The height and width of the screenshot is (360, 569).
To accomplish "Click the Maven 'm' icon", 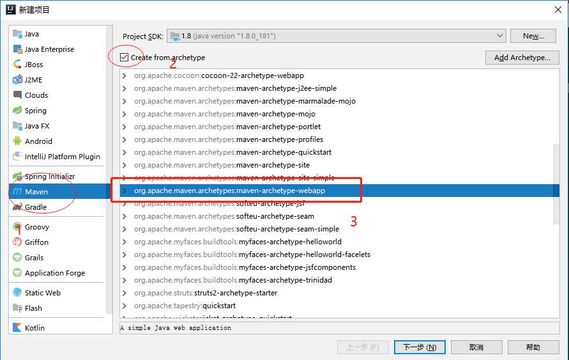I will click(x=17, y=191).
